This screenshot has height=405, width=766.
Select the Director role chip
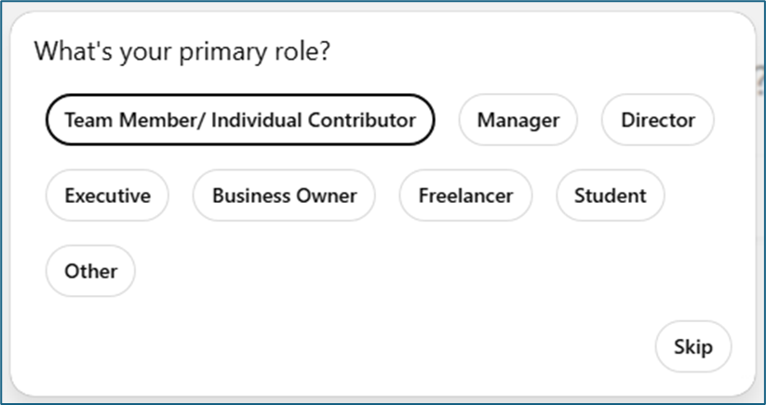[658, 120]
